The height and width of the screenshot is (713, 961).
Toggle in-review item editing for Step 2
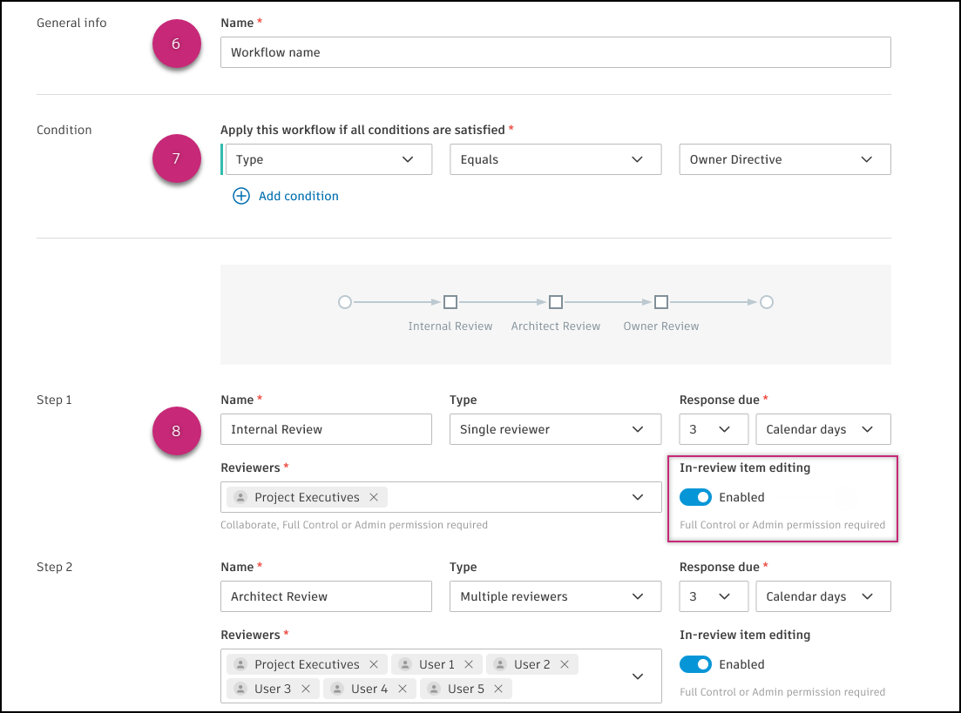click(695, 664)
